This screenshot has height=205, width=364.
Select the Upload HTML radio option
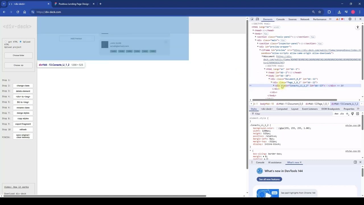[x=20, y=42]
